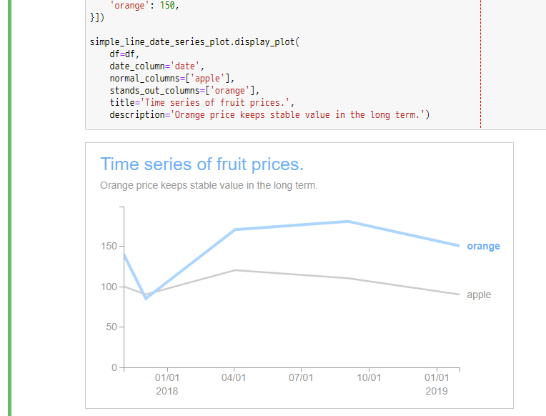Click the green cell selection bar

(x=10, y=207)
